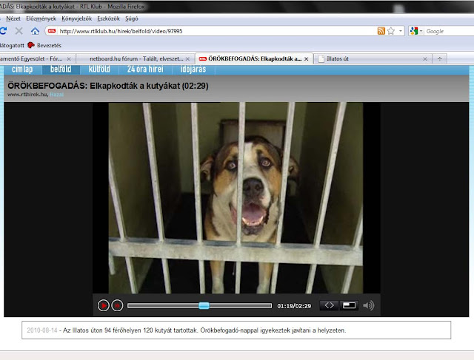Stop the video with the red stop button
474x360 pixels.
[117, 306]
